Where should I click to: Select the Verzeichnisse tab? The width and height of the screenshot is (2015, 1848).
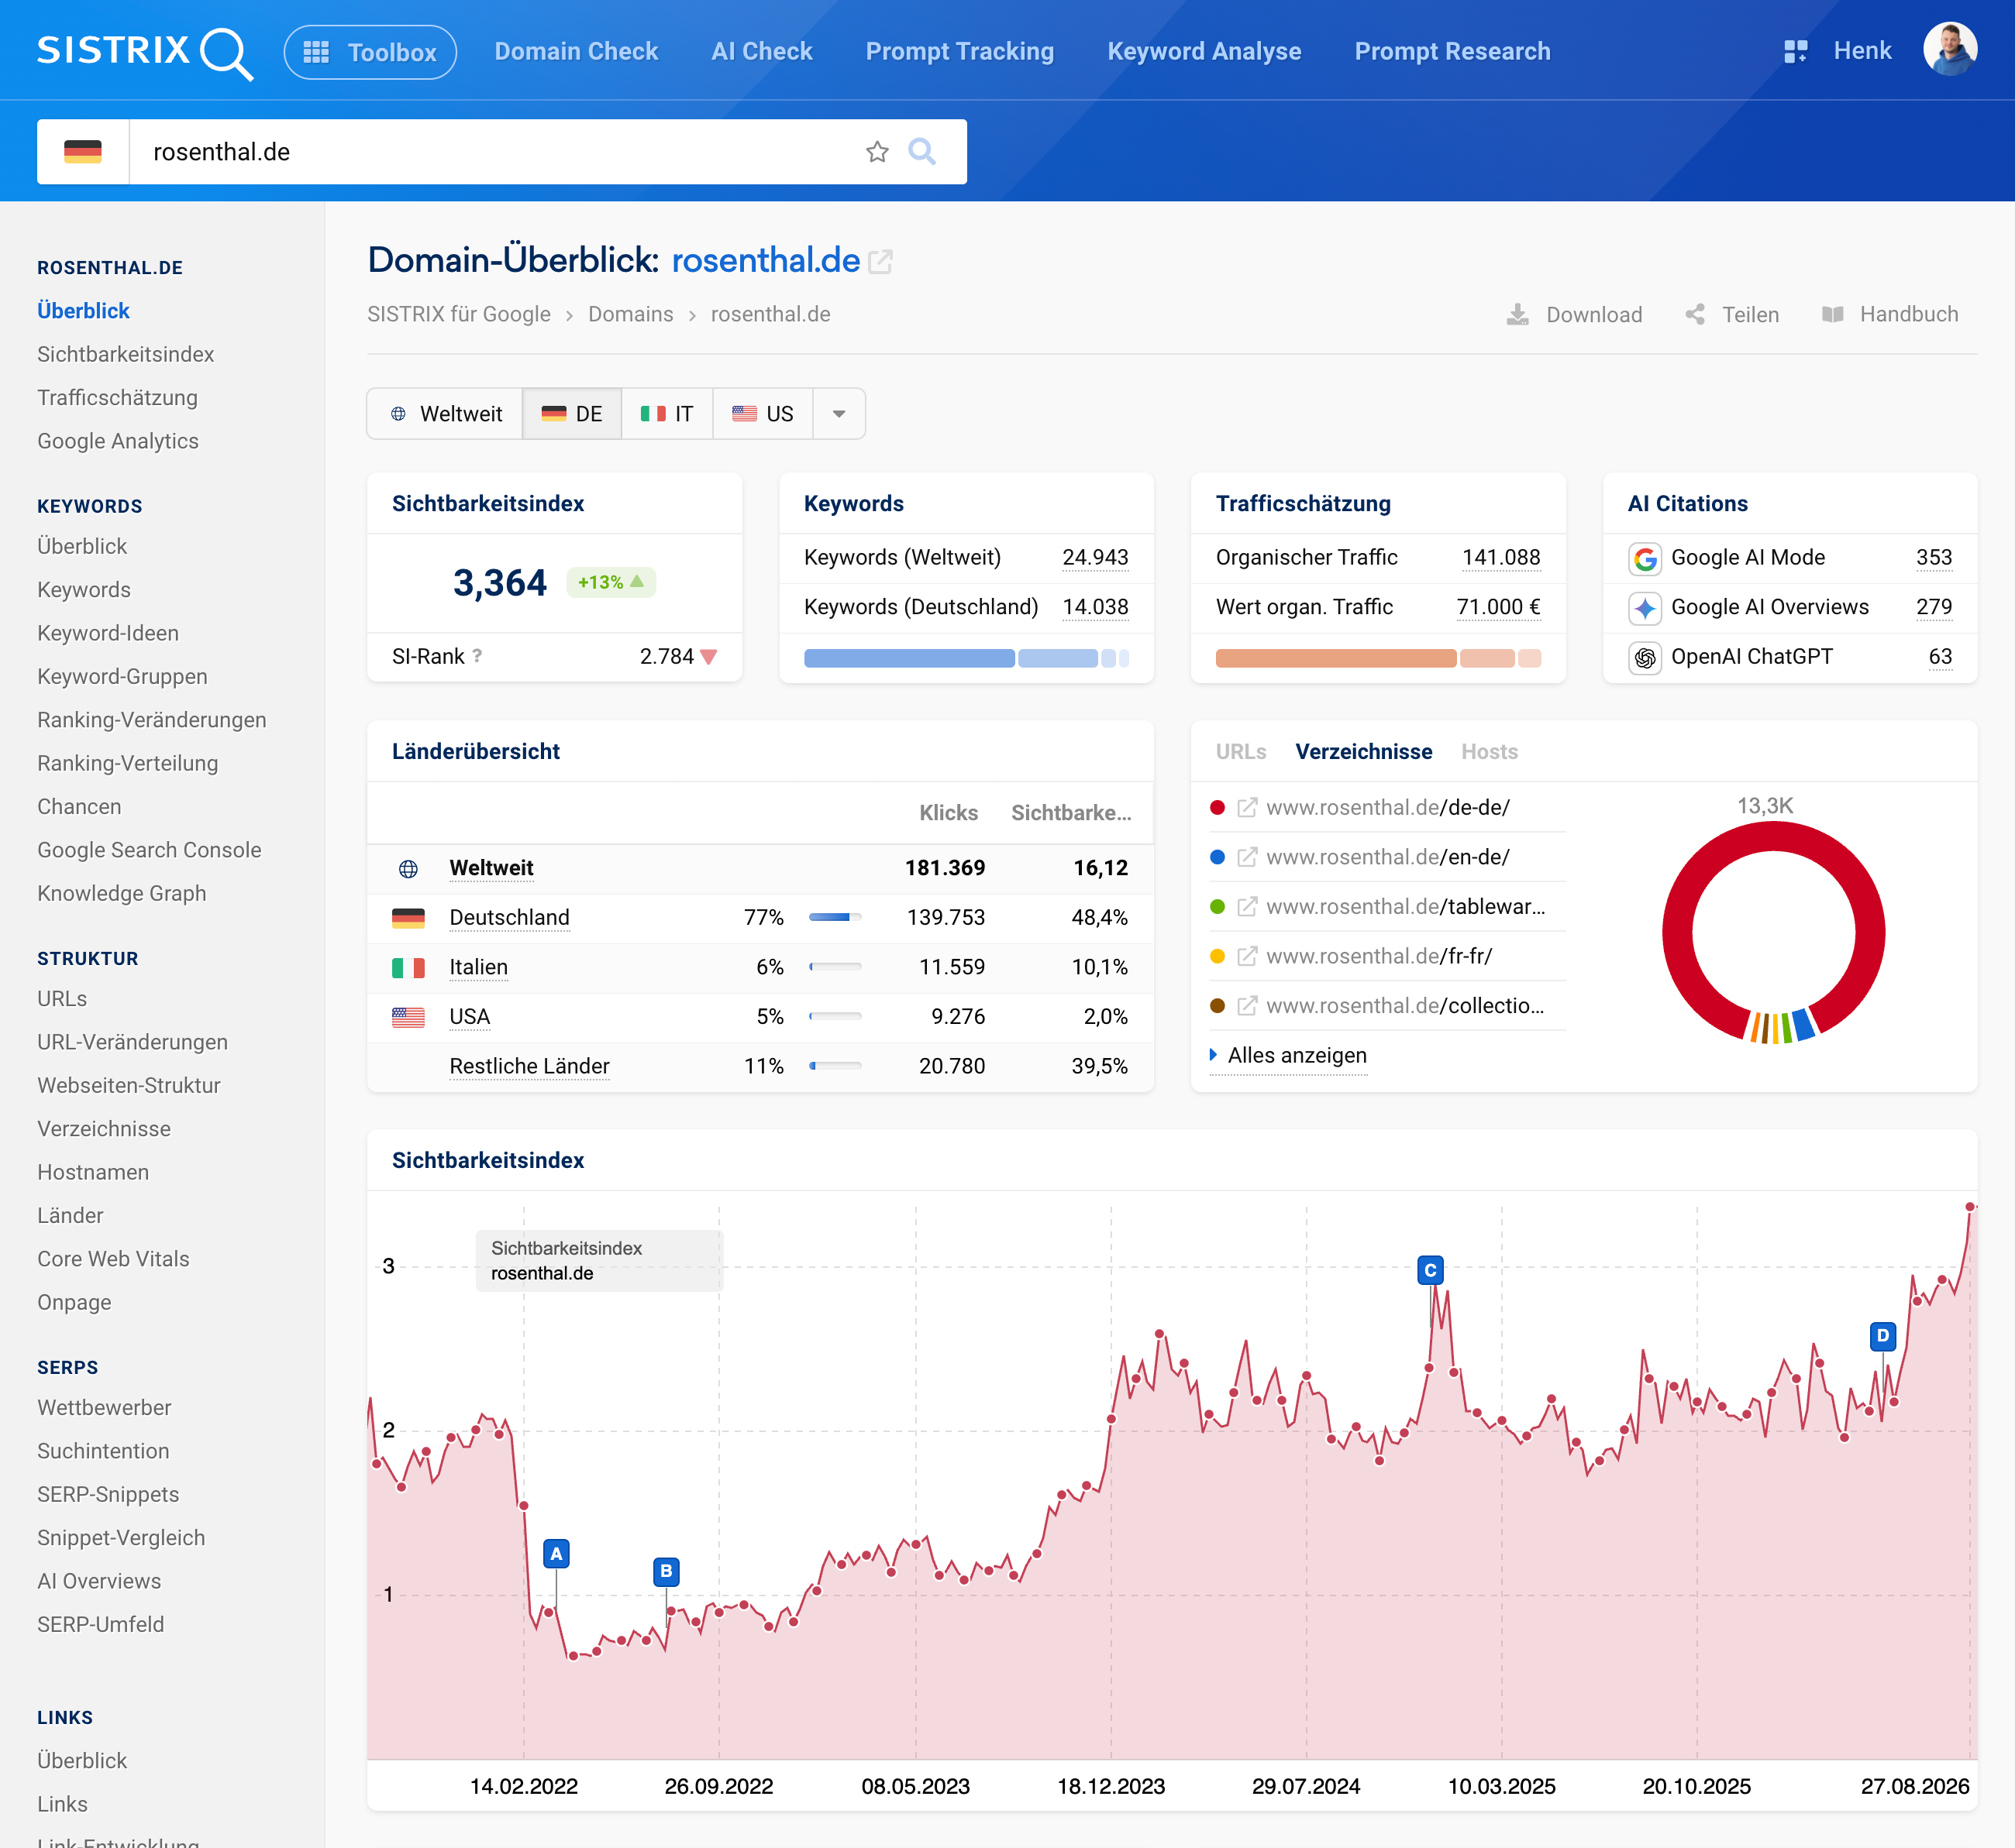(1364, 752)
